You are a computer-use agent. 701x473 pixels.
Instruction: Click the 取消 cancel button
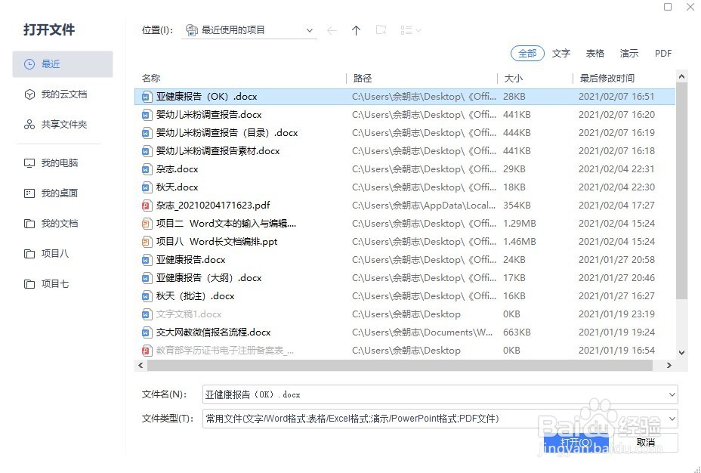(647, 443)
